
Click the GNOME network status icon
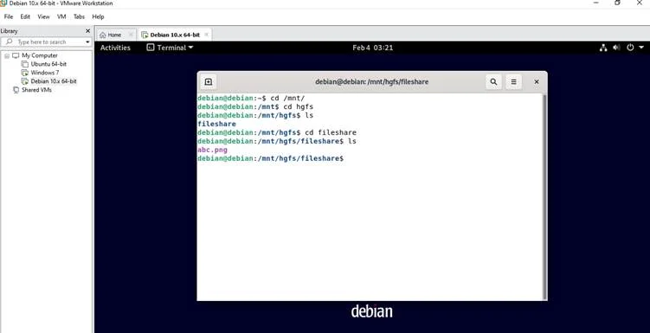603,48
